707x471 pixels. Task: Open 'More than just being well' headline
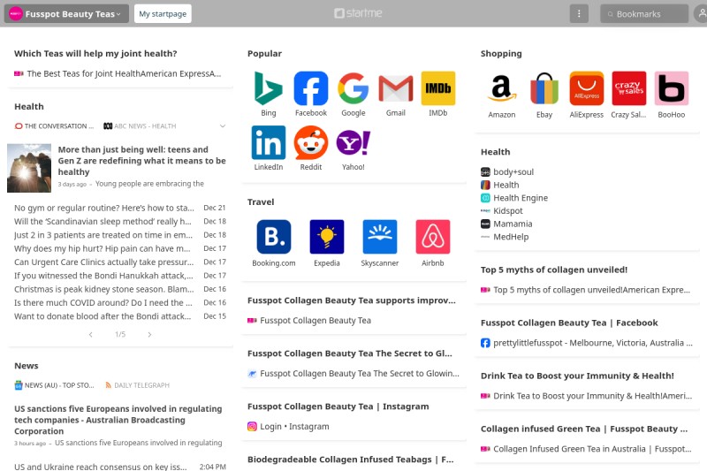(x=142, y=161)
